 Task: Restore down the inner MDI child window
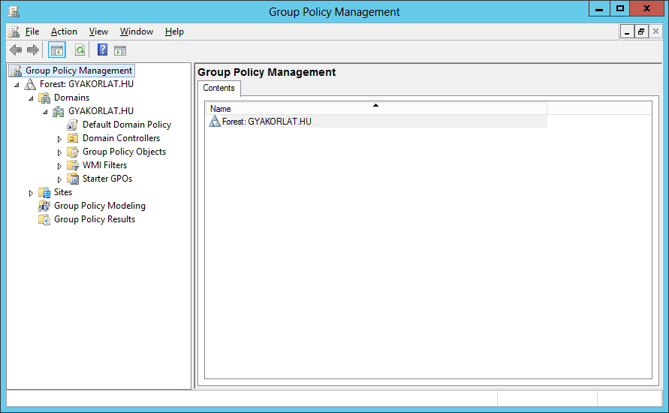click(641, 32)
